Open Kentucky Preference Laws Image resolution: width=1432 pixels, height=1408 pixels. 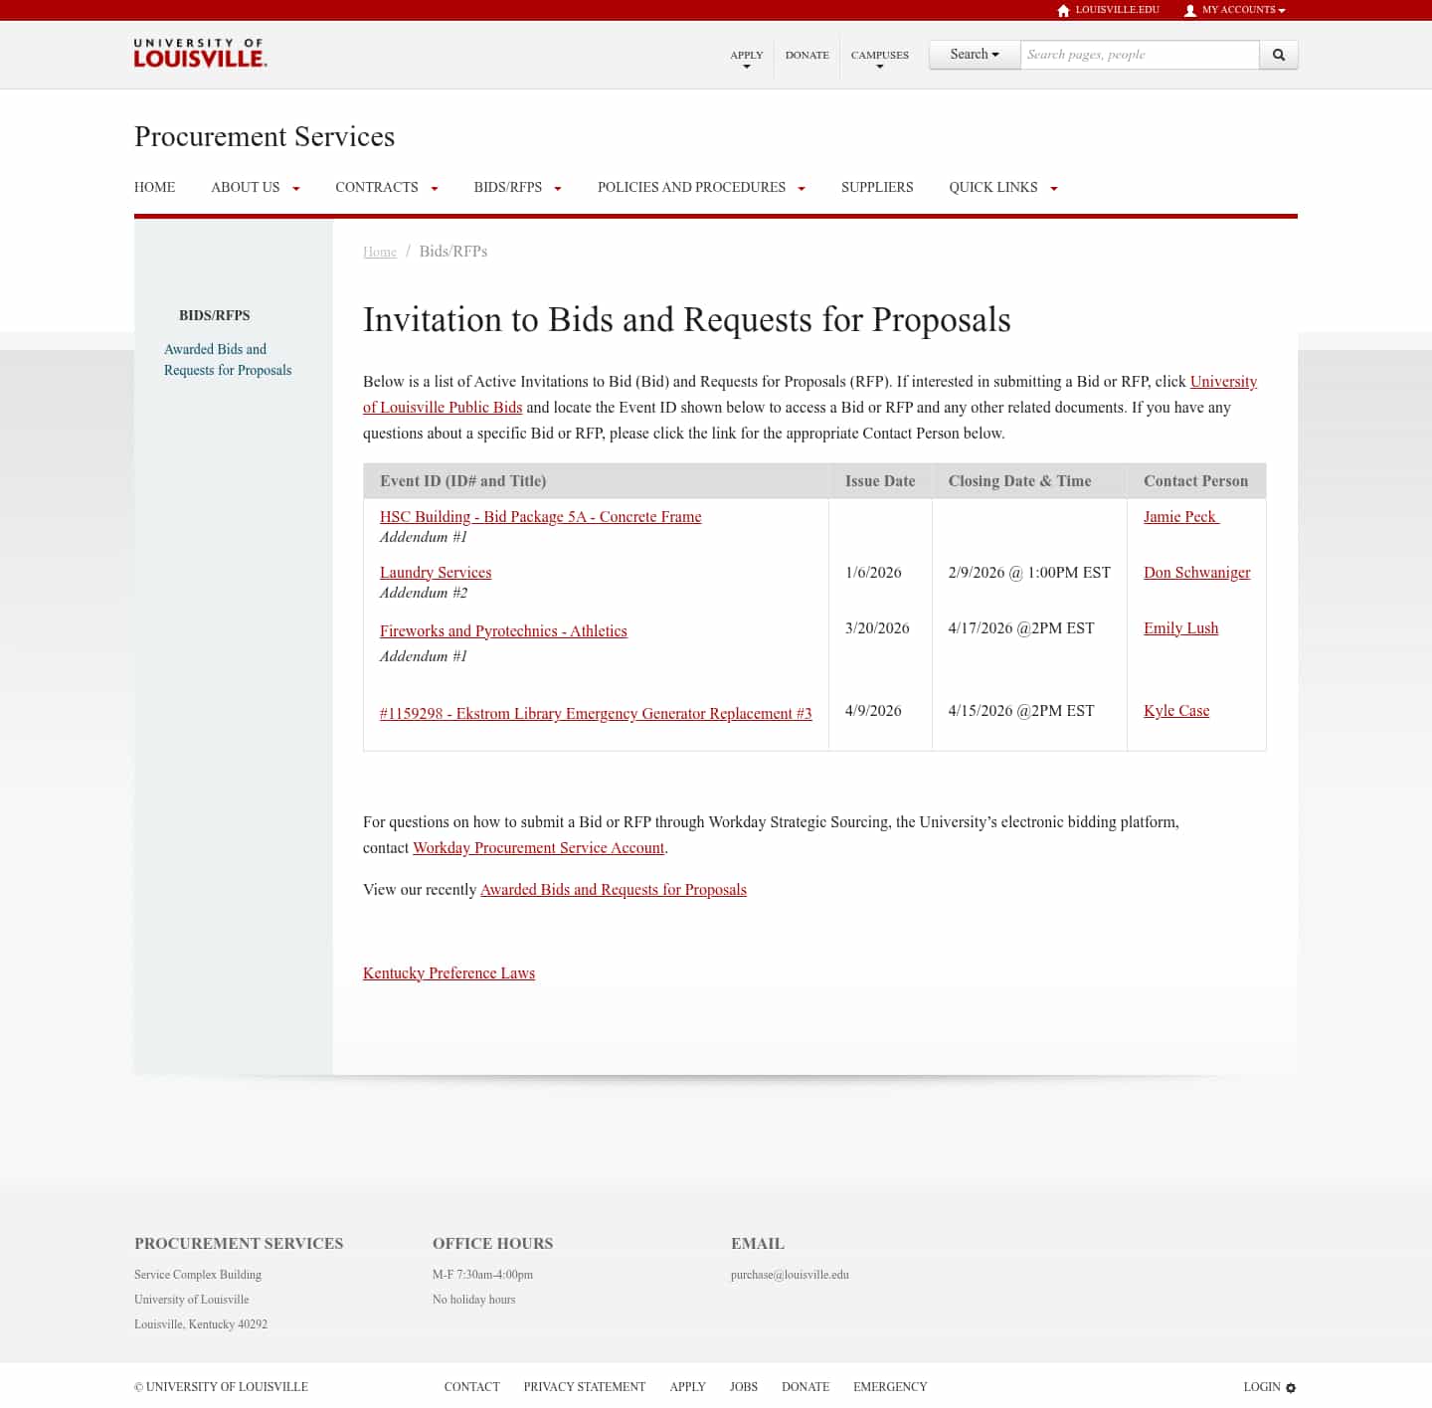click(x=448, y=972)
